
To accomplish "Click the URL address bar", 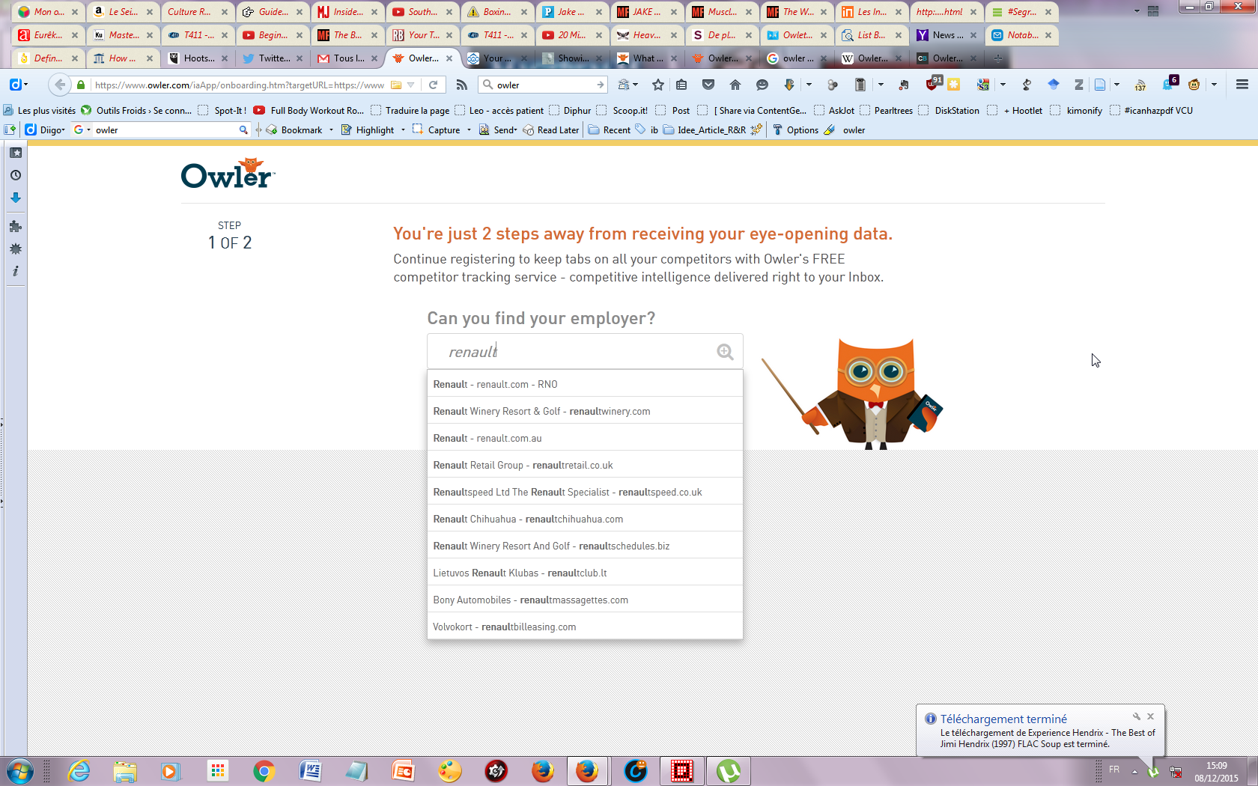I will [x=240, y=85].
